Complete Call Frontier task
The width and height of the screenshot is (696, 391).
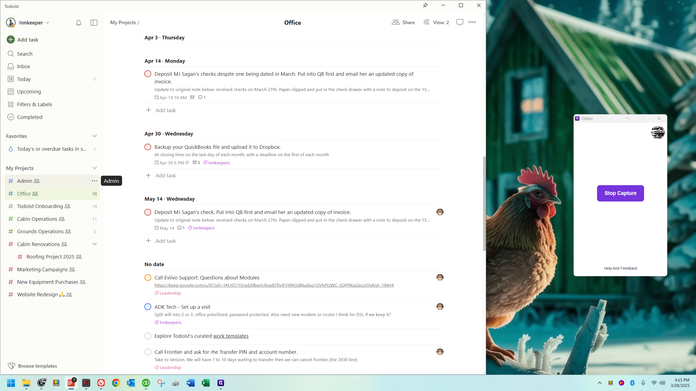pos(148,352)
